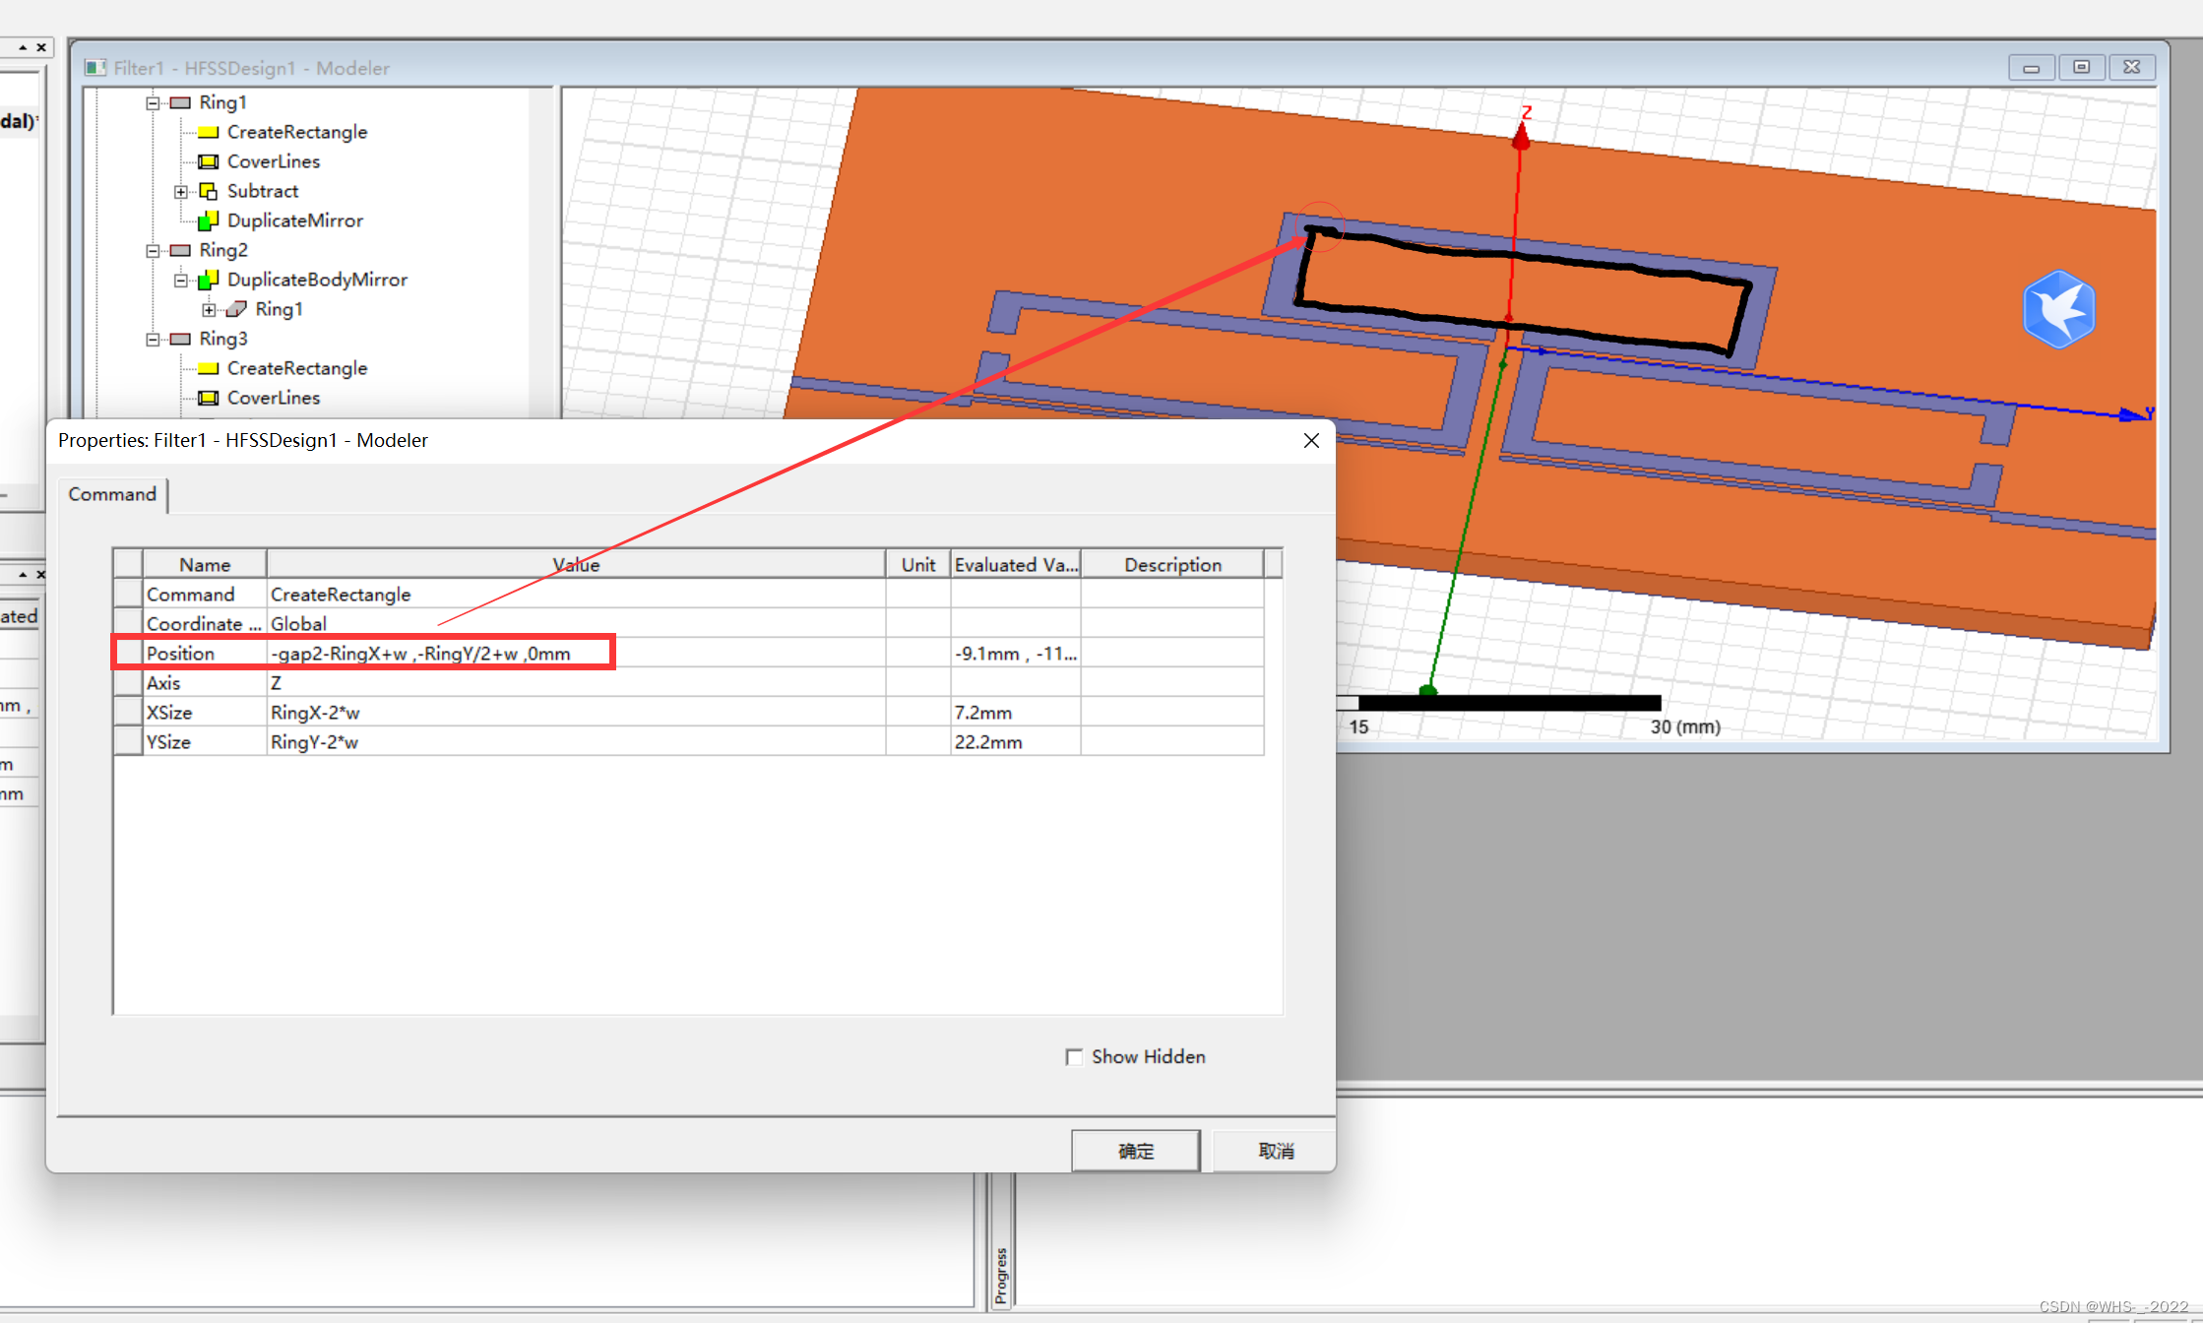The height and width of the screenshot is (1323, 2203).
Task: Select the DuplicateBodyMirror icon under Ring2
Action: tap(208, 280)
